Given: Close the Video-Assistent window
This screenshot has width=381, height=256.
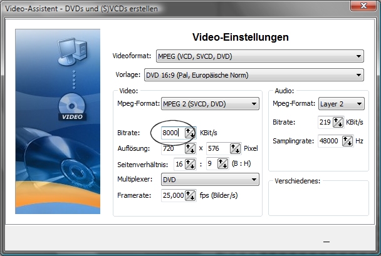Looking at the screenshot, I should pos(362,8).
